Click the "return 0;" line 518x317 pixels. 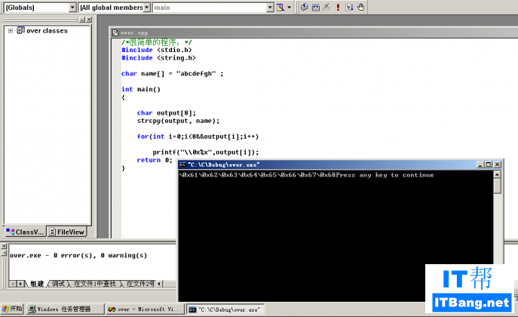tap(155, 160)
